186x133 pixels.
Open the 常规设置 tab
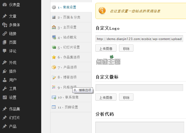point(71,7)
